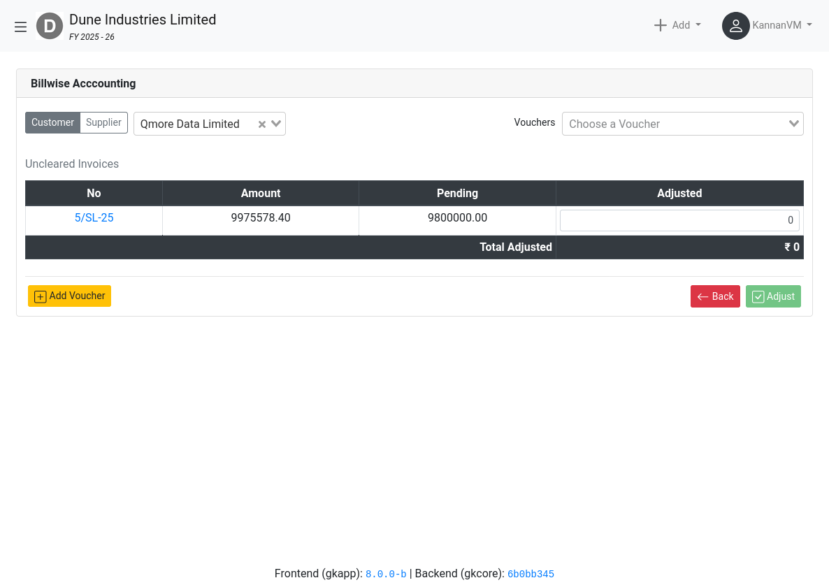The image size is (829, 585).
Task: Go Back using the red button
Action: (x=715, y=296)
